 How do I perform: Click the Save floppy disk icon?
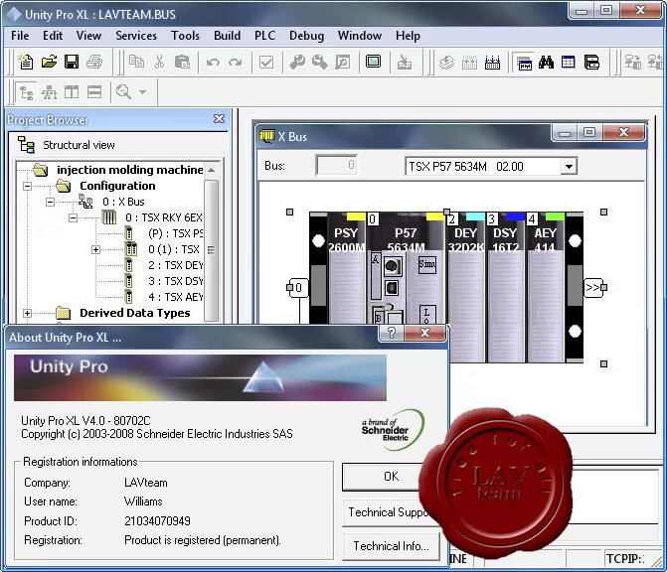(x=72, y=62)
